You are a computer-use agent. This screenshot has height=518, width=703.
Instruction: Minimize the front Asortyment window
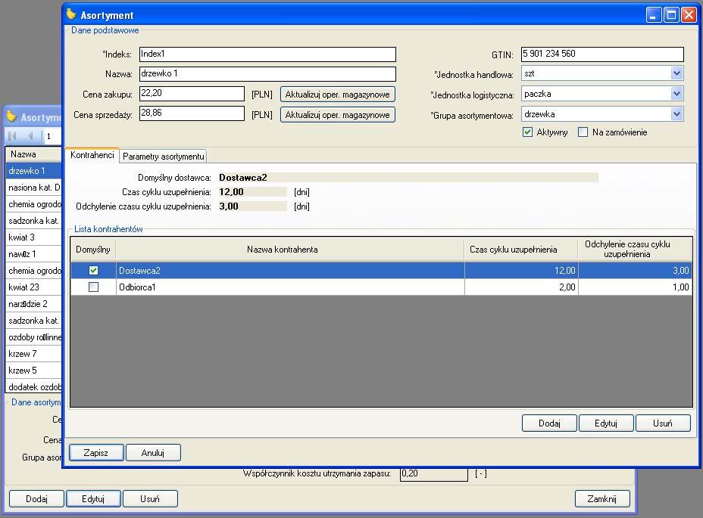point(654,15)
